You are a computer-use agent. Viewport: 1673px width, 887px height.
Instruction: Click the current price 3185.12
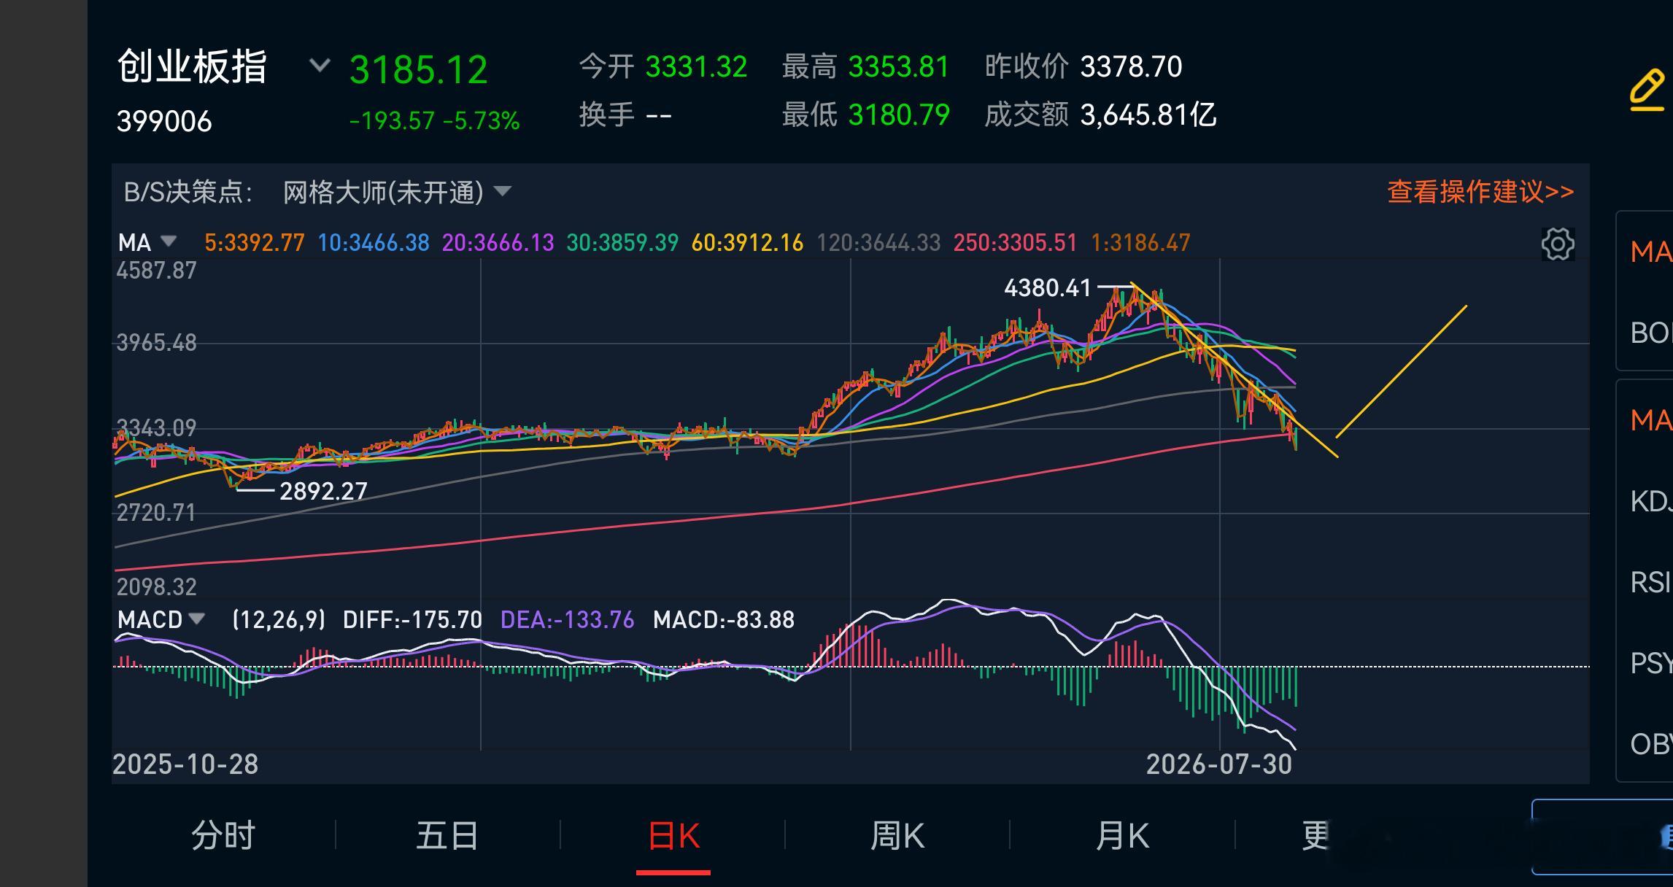418,70
